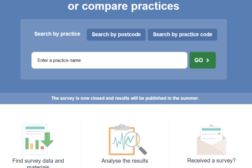The height and width of the screenshot is (168, 252).
Task: Click the survey is now closed banner
Action: pos(125,98)
